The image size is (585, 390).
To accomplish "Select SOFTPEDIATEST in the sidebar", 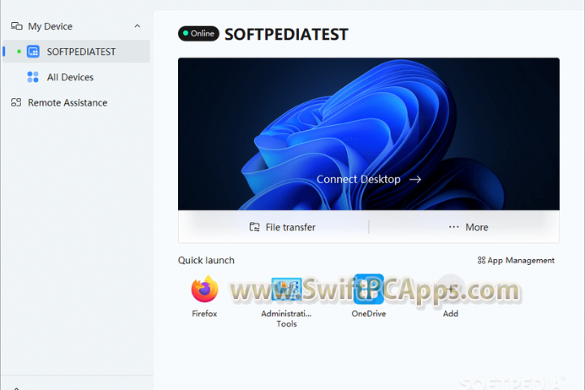I will [x=76, y=51].
